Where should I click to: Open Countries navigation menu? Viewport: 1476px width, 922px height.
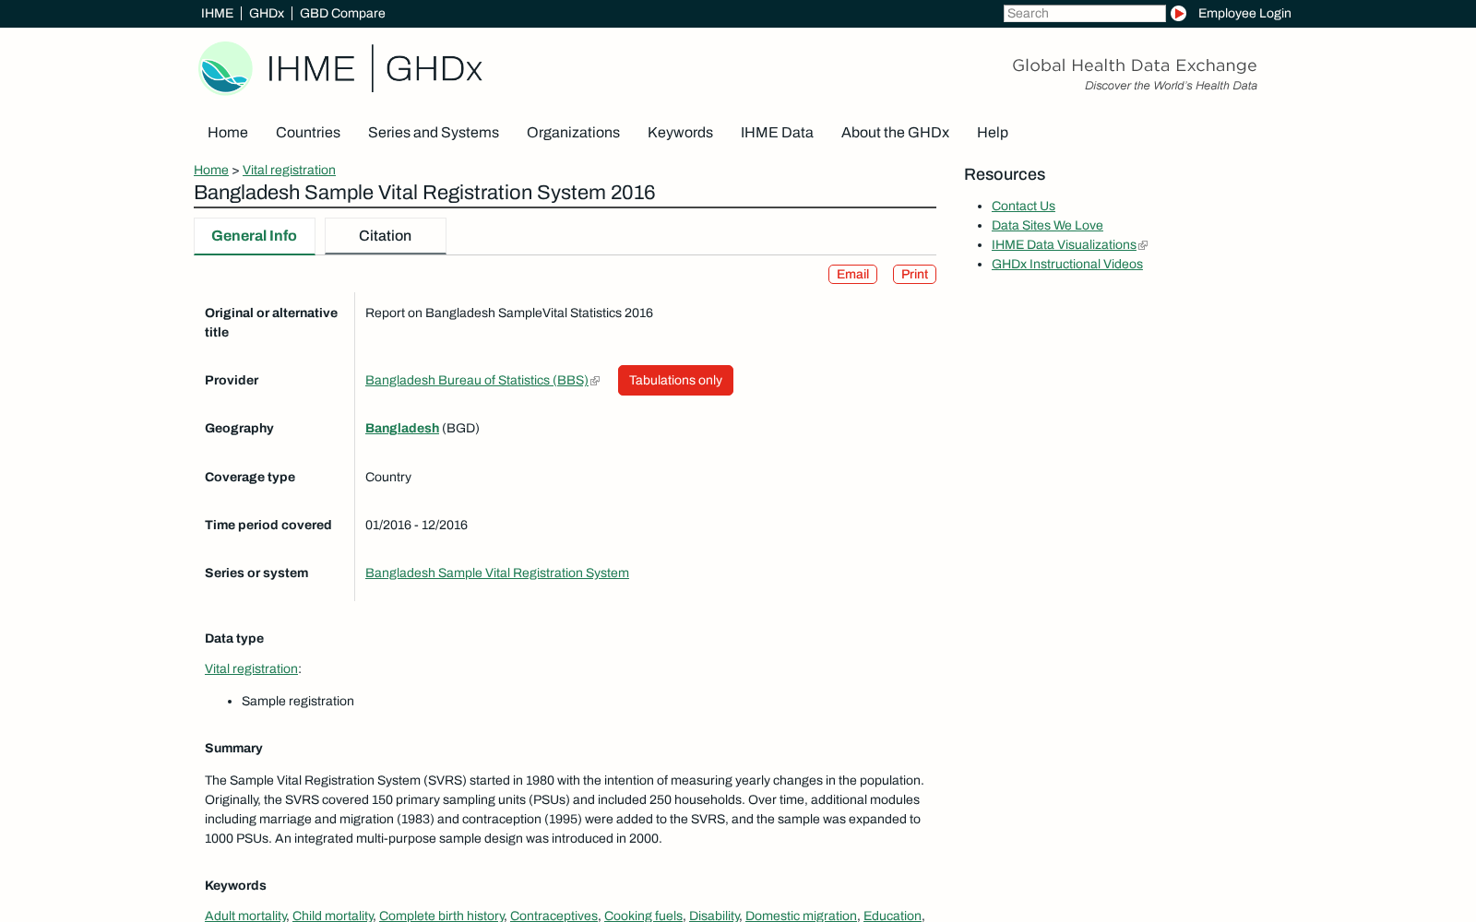[x=308, y=132]
